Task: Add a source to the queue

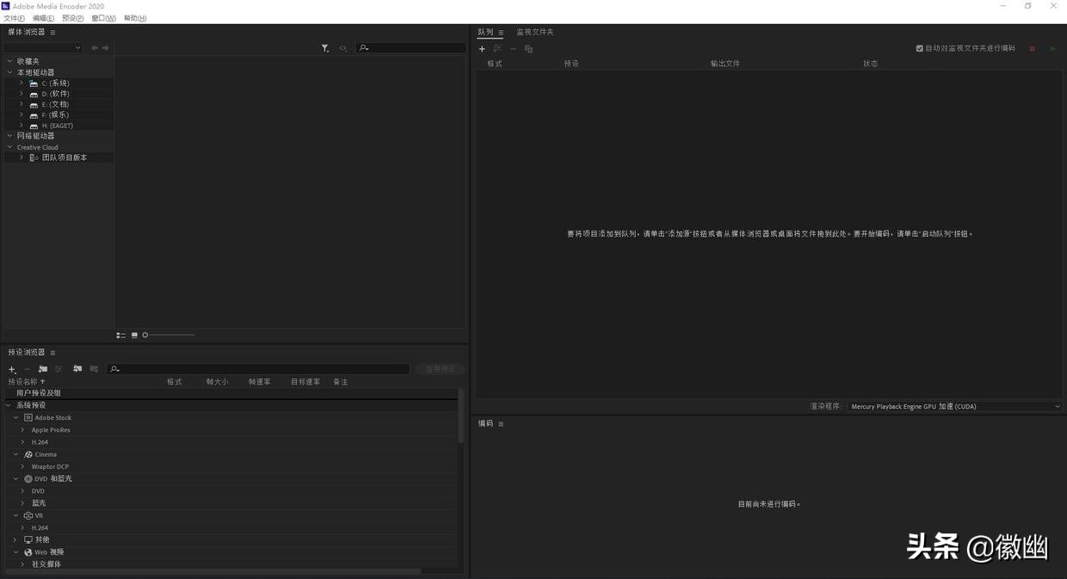Action: [x=482, y=49]
